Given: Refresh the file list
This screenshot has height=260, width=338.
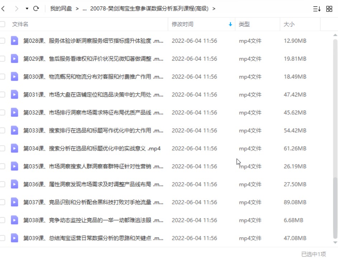Looking at the screenshot, I should pos(36,9).
